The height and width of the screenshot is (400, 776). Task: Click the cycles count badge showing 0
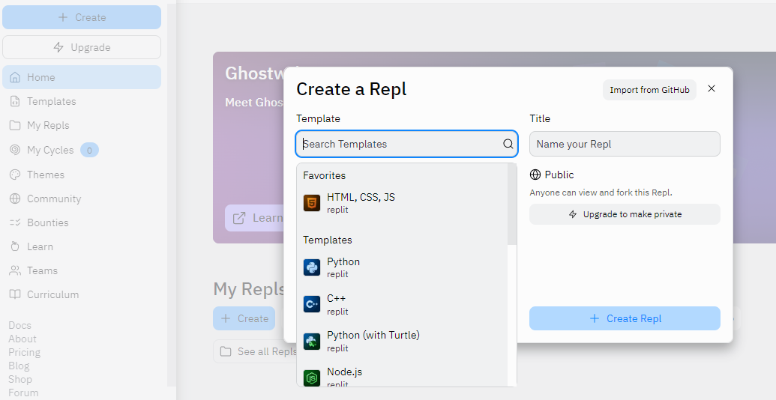(89, 151)
